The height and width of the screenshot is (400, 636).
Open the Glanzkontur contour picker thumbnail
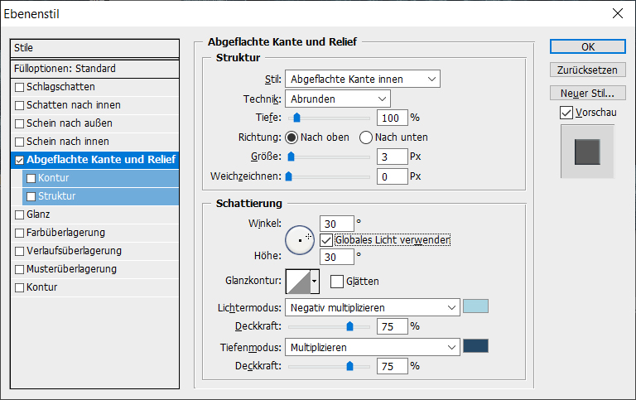point(298,282)
